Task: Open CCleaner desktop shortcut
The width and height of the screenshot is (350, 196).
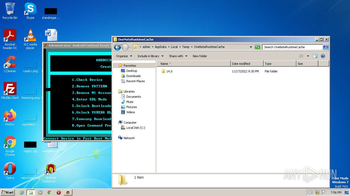Action: [10, 64]
